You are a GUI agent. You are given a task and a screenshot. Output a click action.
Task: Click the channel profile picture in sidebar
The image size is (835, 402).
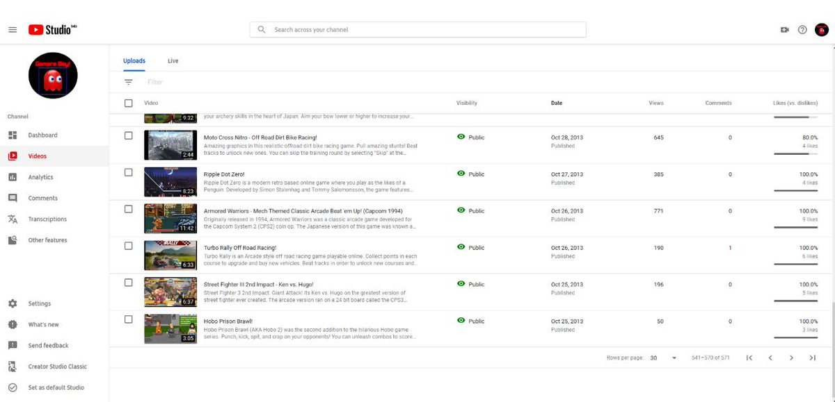point(53,75)
